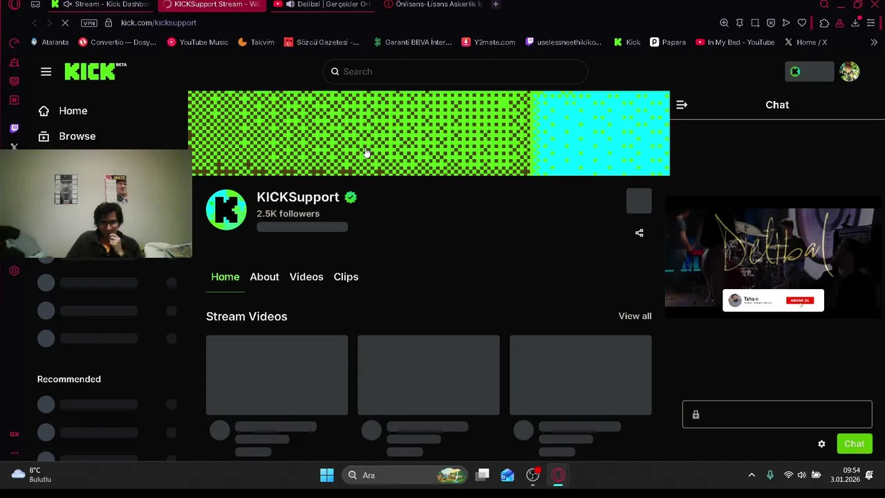This screenshot has height=498, width=885.
Task: Open the Takvim bookmark
Action: point(256,42)
